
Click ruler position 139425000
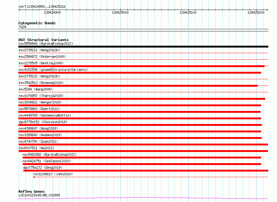tap(120, 12)
